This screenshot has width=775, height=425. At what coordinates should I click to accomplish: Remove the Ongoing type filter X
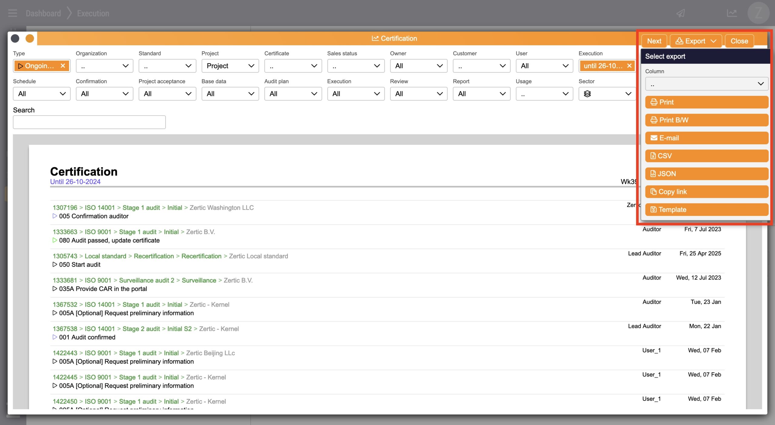(x=63, y=66)
